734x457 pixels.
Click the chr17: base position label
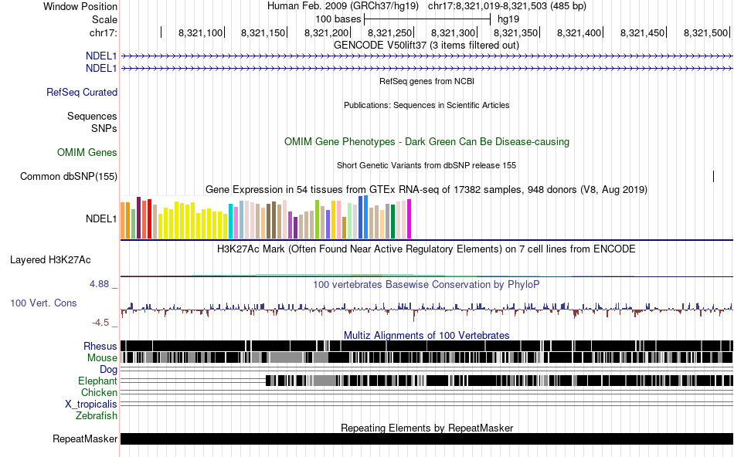(104, 32)
